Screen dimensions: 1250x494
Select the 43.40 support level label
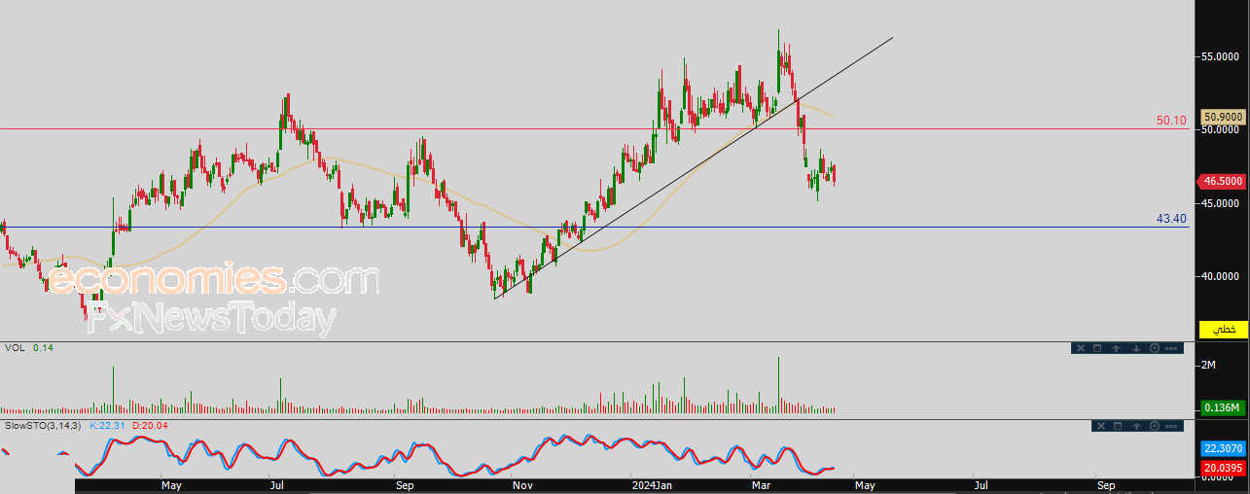[x=1171, y=219]
